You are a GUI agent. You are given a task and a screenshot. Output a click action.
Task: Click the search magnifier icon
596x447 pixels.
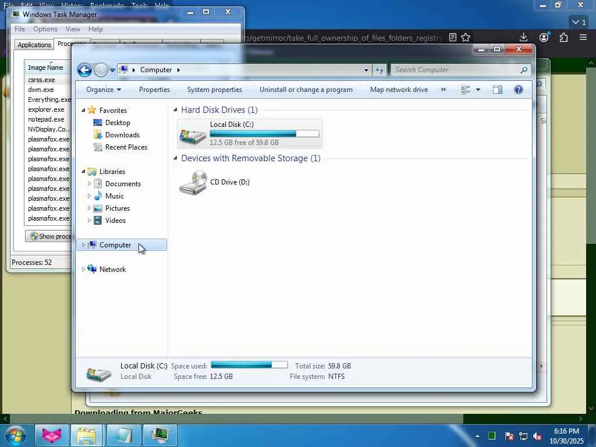pos(524,70)
